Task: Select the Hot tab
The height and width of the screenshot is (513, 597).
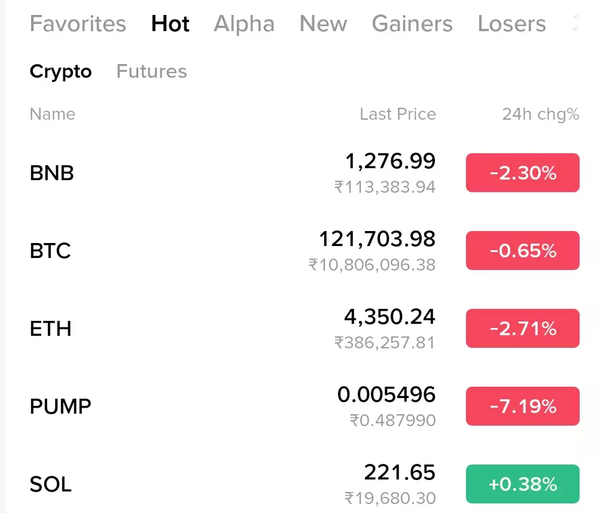Action: click(170, 24)
